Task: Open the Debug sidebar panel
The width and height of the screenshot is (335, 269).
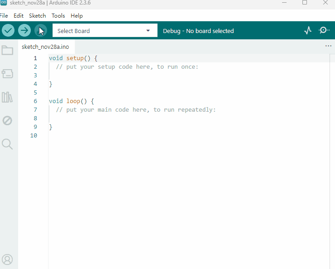Action: pos(7,121)
